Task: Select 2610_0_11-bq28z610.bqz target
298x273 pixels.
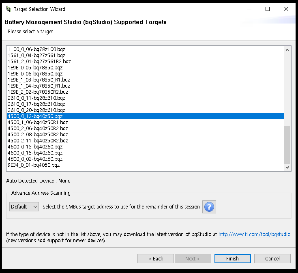Action: [x=146, y=98]
